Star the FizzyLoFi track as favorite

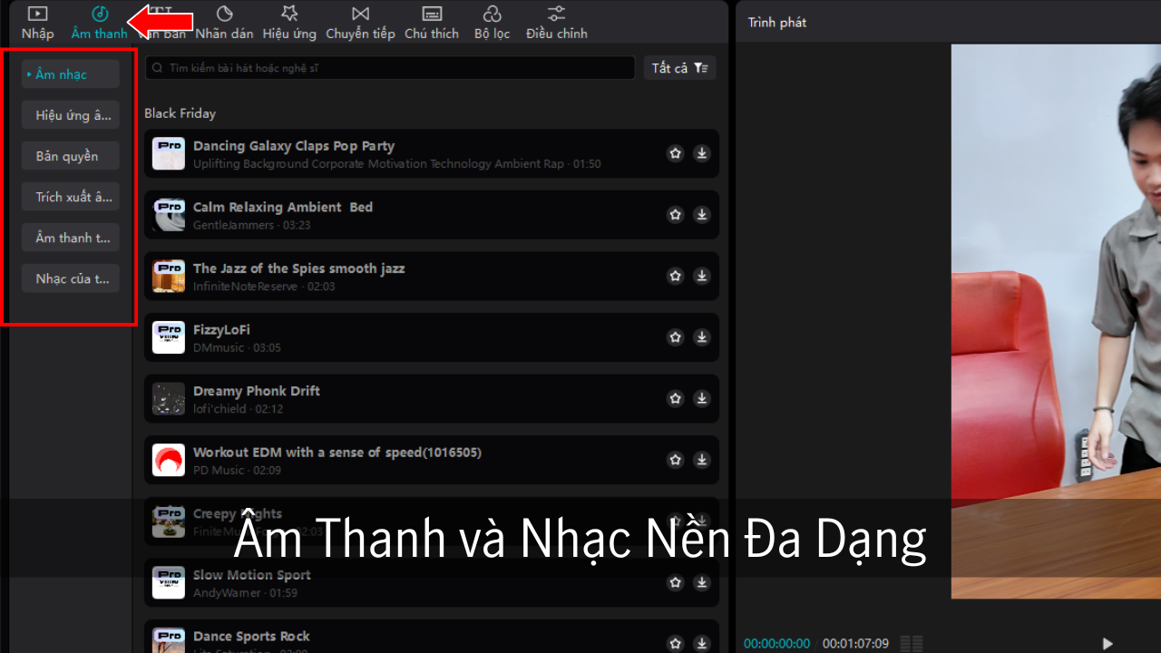[x=675, y=337]
